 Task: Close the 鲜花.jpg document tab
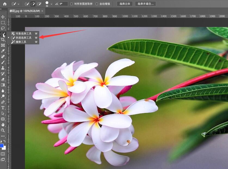[x=42, y=11]
